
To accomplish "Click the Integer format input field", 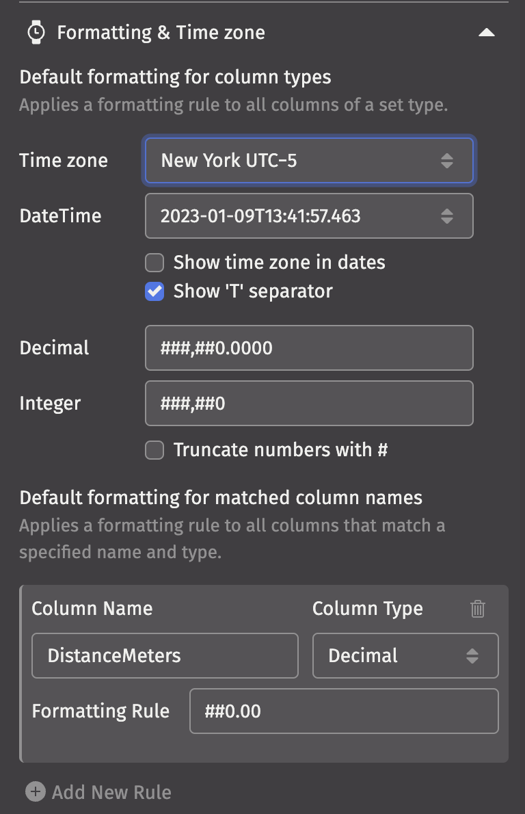I will (309, 403).
